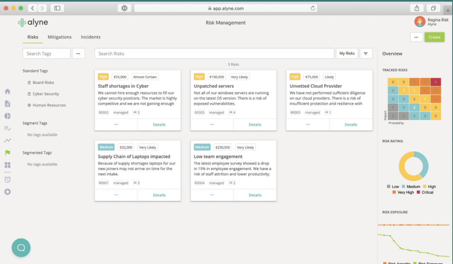Image resolution: width=453 pixels, height=264 pixels.
Task: Open more menu on Unpatched servers card
Action: click(x=212, y=125)
